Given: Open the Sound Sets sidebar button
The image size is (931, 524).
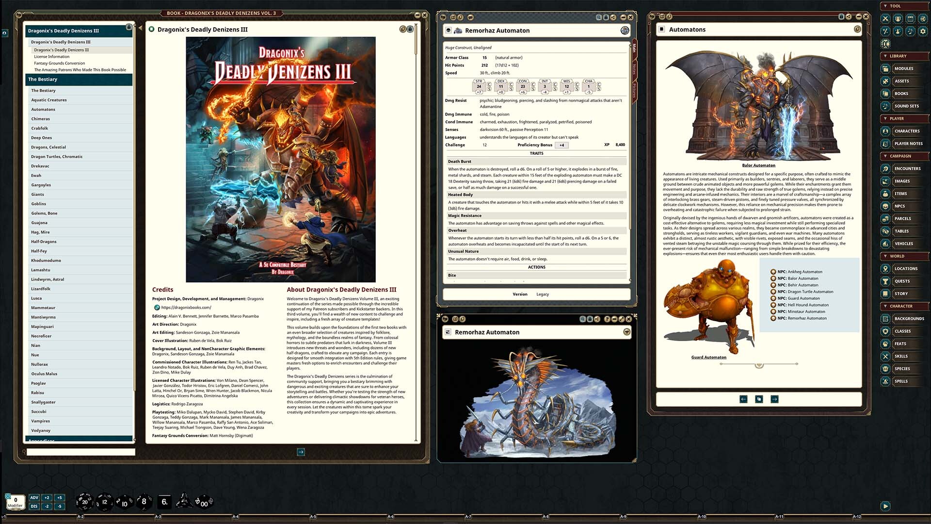Looking at the screenshot, I should [x=905, y=106].
